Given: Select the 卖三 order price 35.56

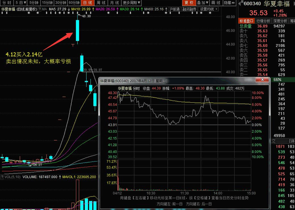Looking at the screenshot, I should (262, 65).
